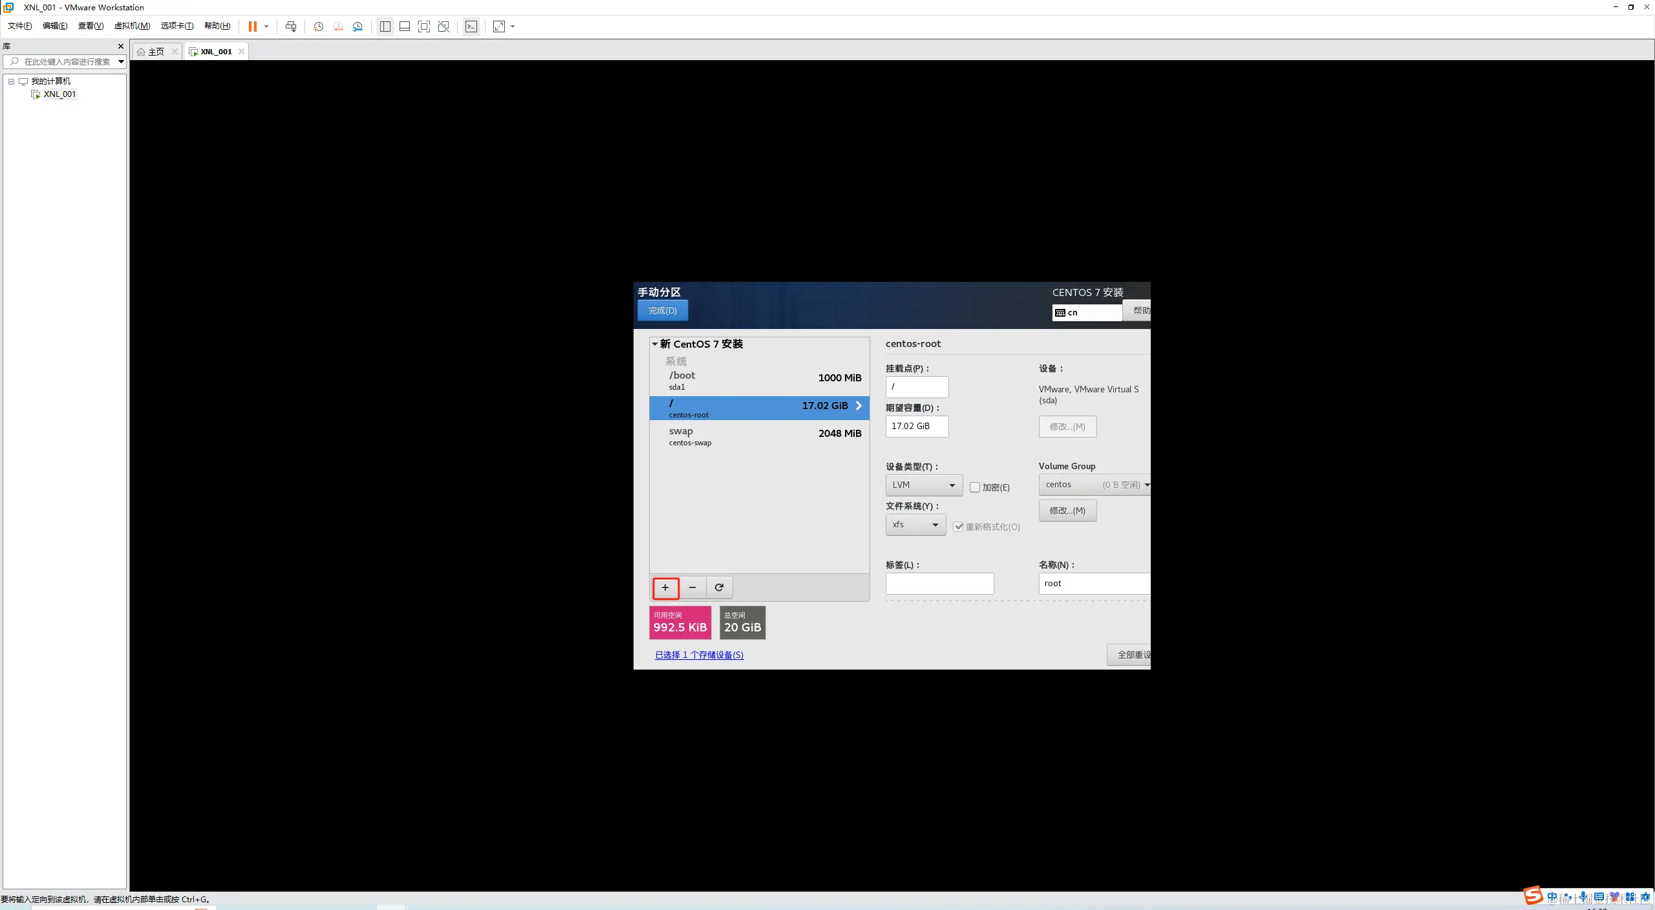
Task: Click the console view terminal icon
Action: coord(471,26)
